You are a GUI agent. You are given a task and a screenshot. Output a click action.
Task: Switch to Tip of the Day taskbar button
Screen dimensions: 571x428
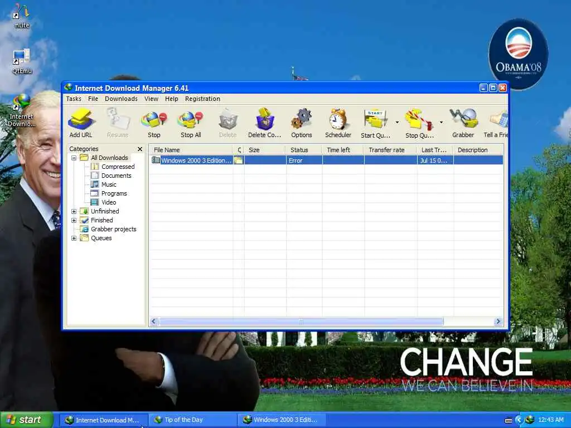[193, 420]
